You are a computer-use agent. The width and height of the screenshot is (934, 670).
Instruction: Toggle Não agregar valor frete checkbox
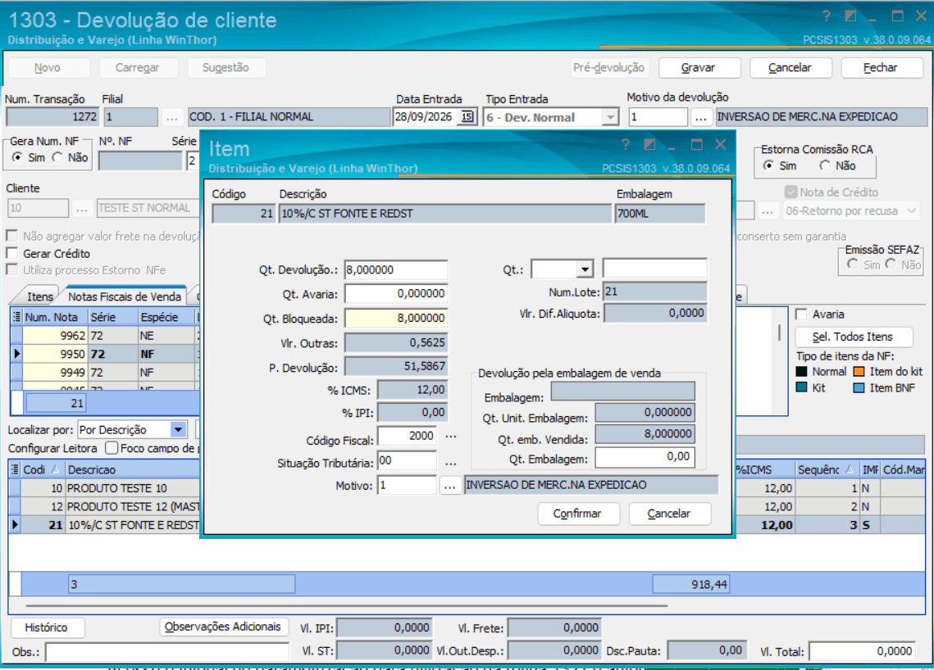click(x=12, y=236)
